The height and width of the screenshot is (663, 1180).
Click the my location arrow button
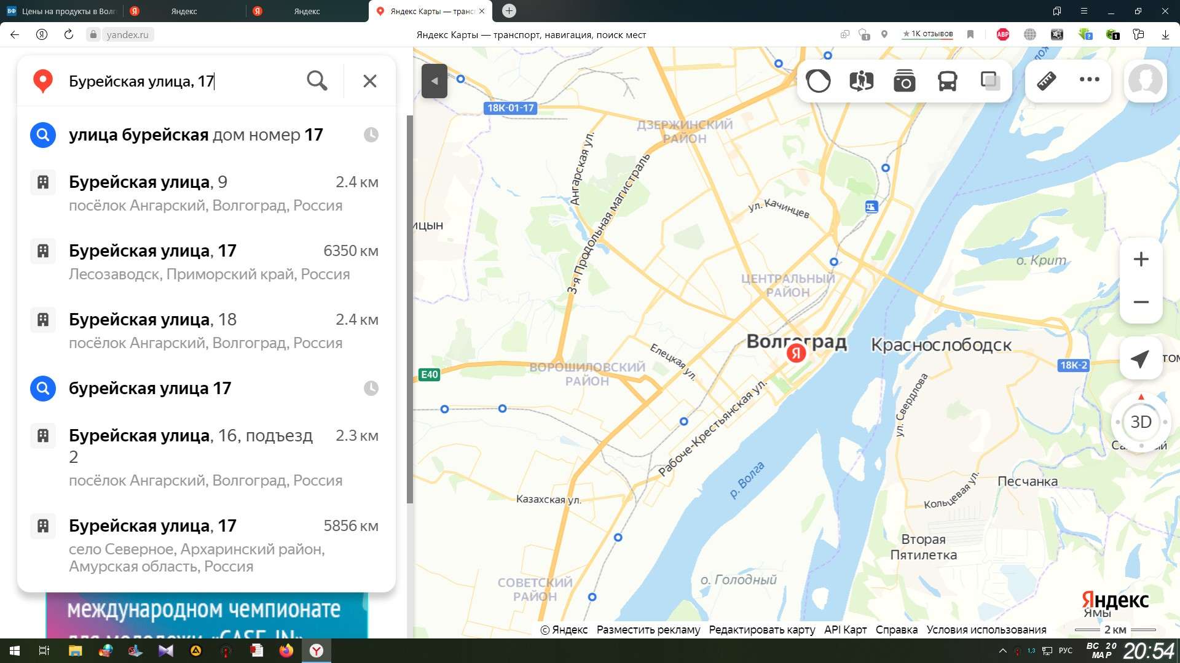[1141, 359]
